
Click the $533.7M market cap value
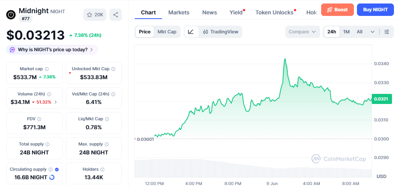(x=25, y=77)
